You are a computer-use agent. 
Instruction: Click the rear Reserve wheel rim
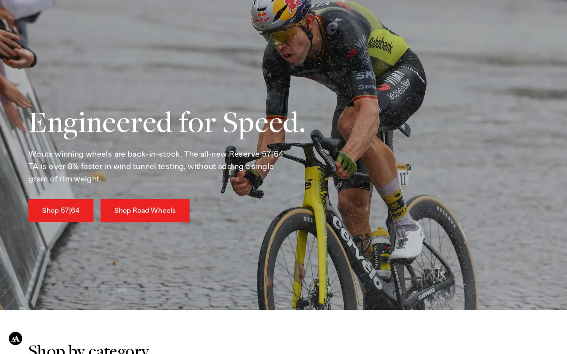pyautogui.click(x=439, y=252)
